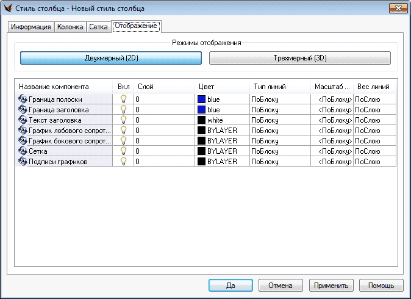Select the Трехмерный (3D) display mode
Screen dimensions: 411x299
(299, 58)
